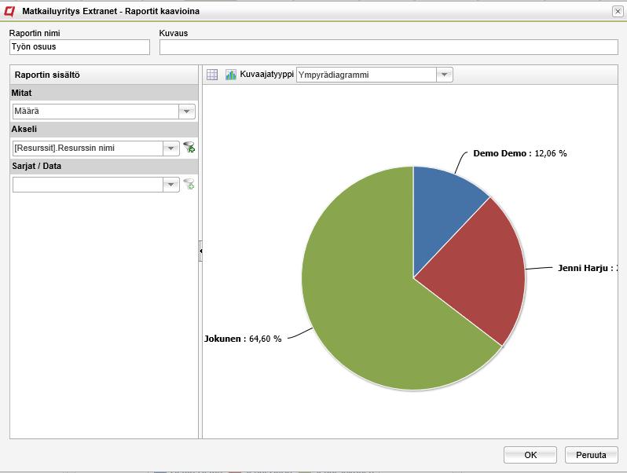Add a filter to the Akseli axis
Screen dimensions: 627x473
189,147
